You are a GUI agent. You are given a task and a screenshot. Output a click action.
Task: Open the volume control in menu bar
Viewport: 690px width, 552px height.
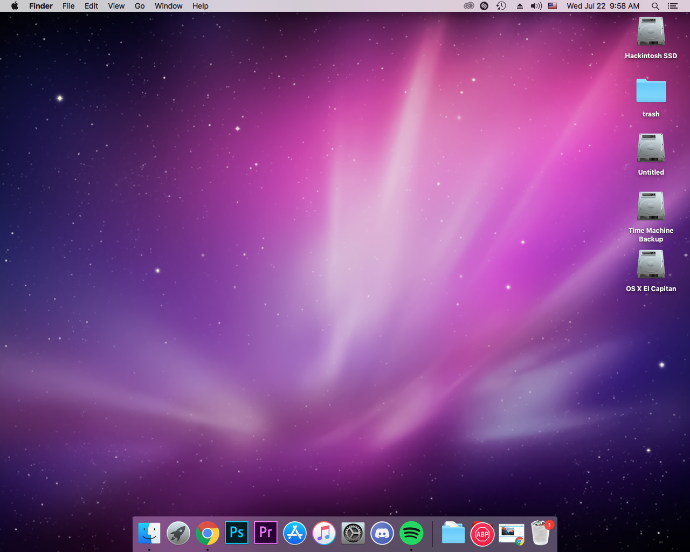pos(536,6)
